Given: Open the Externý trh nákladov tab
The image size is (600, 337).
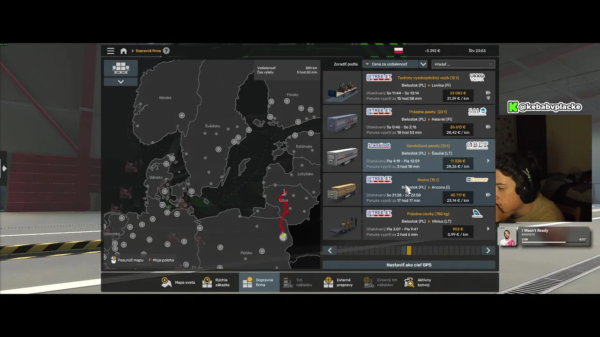Looking at the screenshot, I should click(x=381, y=282).
